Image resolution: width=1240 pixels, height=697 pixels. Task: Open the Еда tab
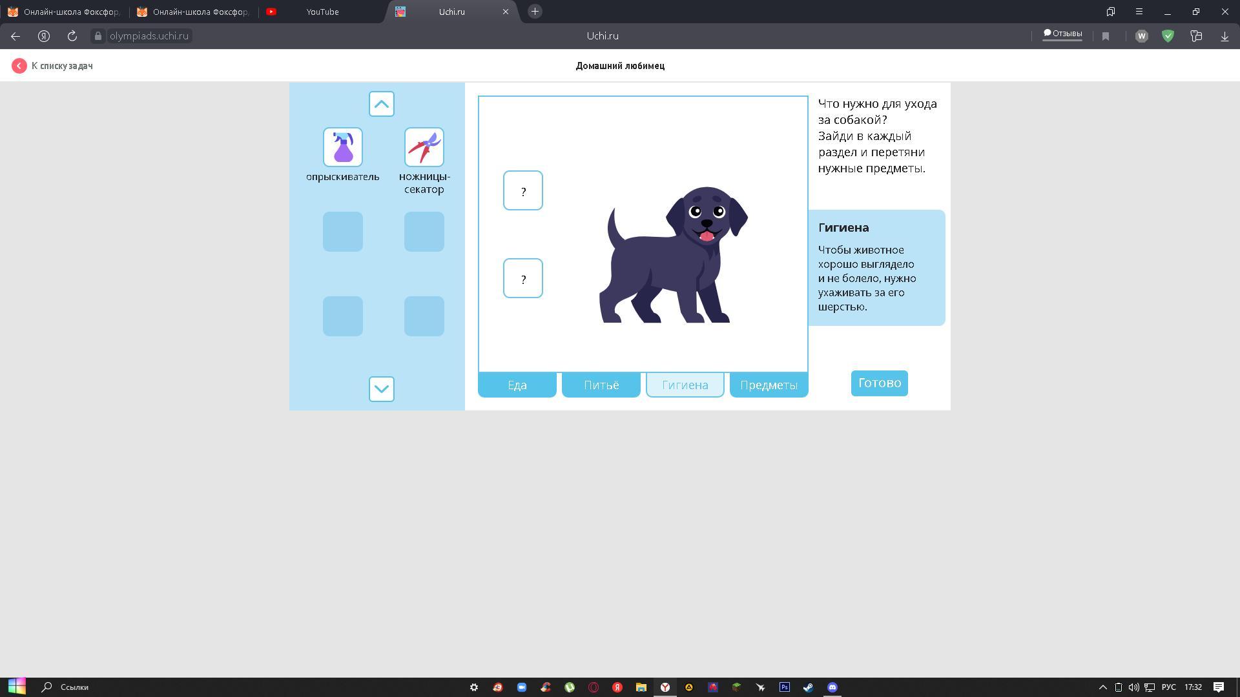[x=517, y=385]
